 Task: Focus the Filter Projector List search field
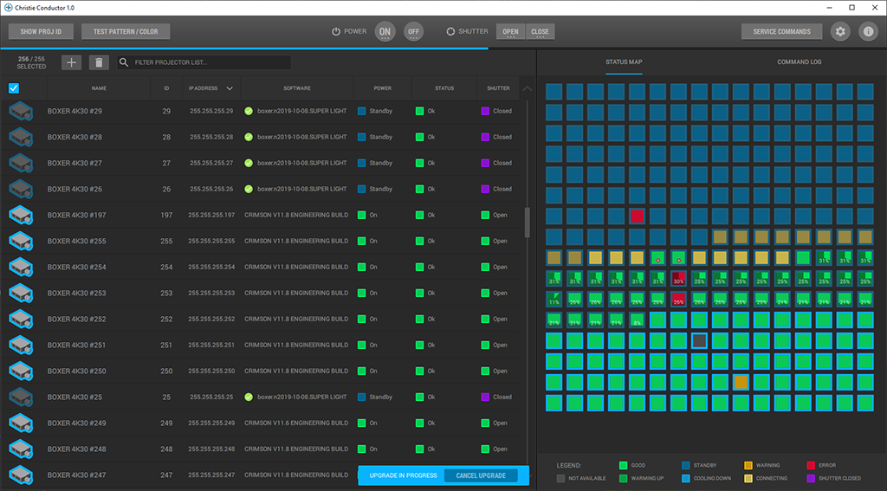coord(208,62)
